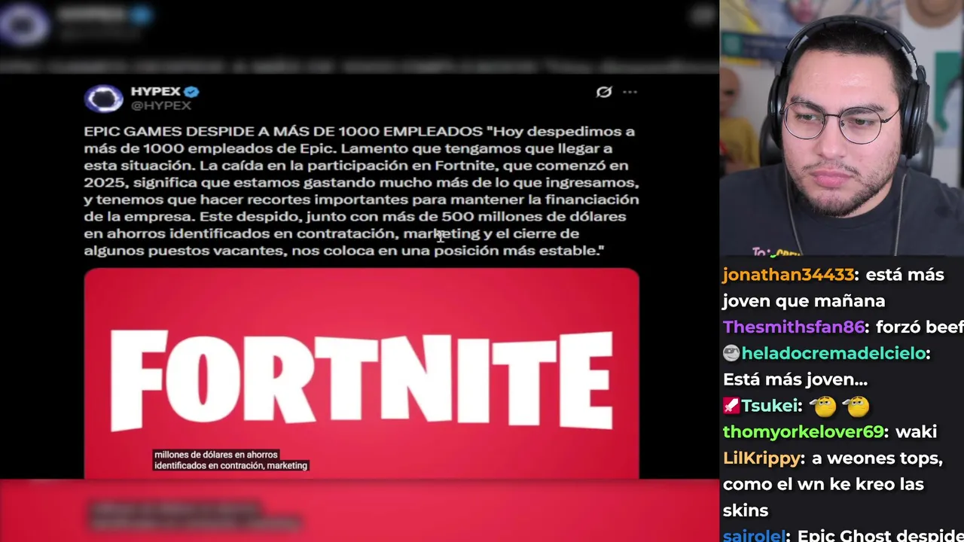Click the video subtitle about 'millones de dólares'
Screen dimensions: 964x542
coord(231,460)
